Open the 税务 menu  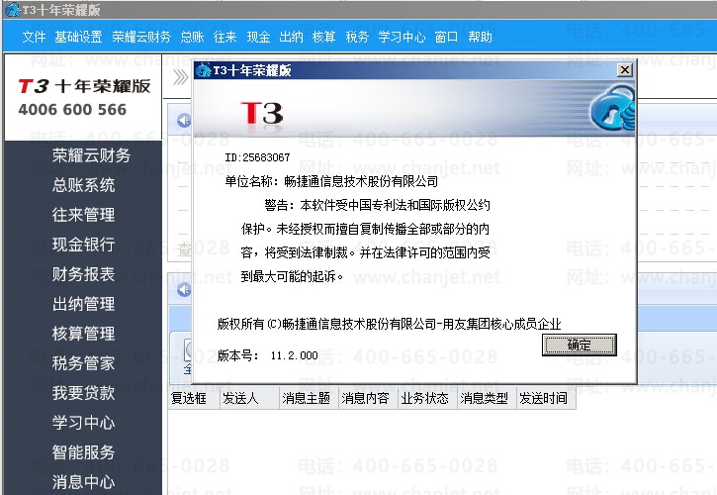(x=357, y=37)
